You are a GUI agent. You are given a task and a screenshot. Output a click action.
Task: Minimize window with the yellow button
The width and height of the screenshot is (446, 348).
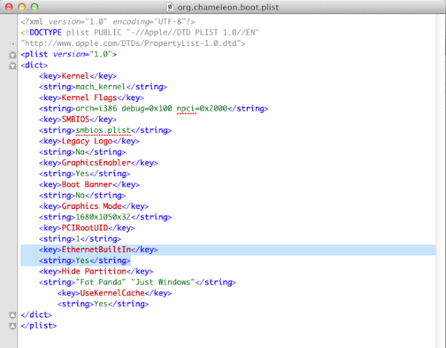coord(22,7)
